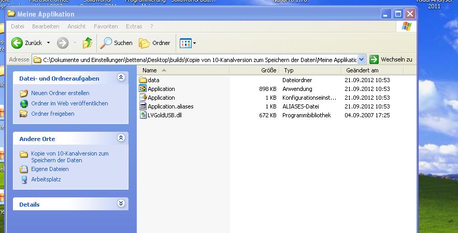Select the Application executable LabVIEW icon

click(143, 88)
